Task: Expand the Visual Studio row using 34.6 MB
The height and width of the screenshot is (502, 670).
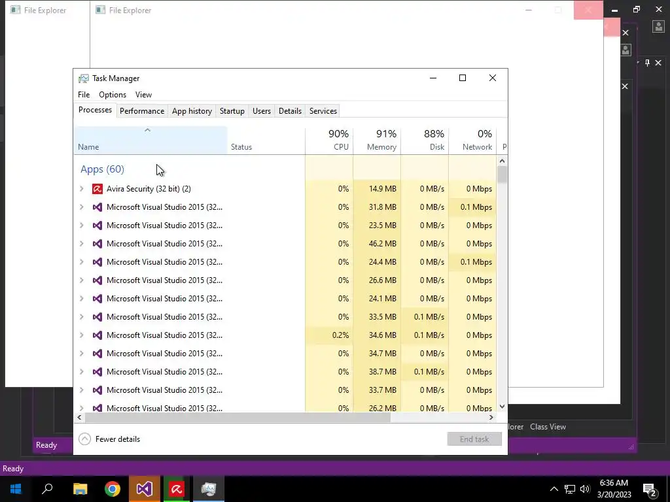Action: 82,335
